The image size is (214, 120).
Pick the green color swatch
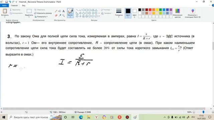pyautogui.click(x=160, y=10)
